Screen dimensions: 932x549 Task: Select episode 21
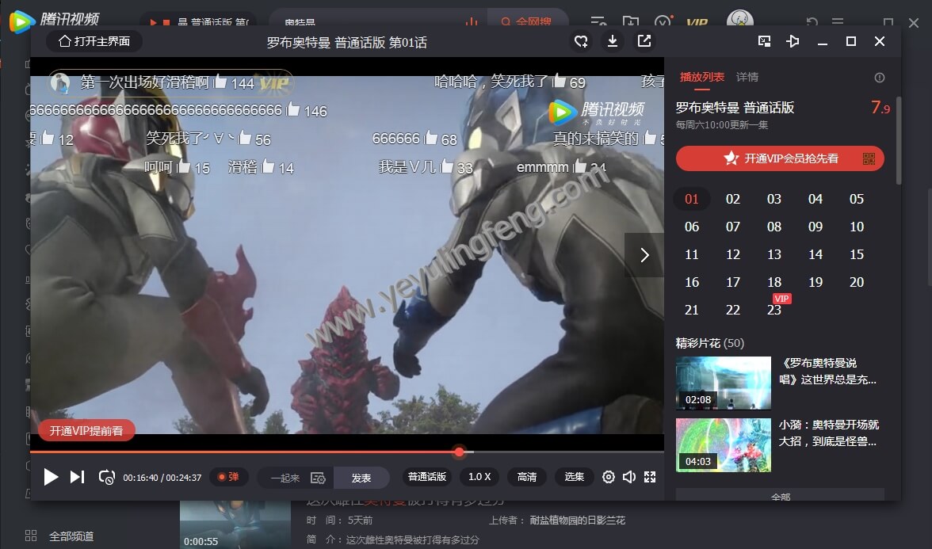(692, 310)
